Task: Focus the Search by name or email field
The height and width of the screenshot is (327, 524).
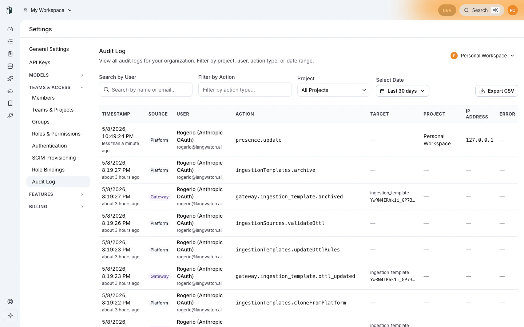Action: pyautogui.click(x=146, y=89)
